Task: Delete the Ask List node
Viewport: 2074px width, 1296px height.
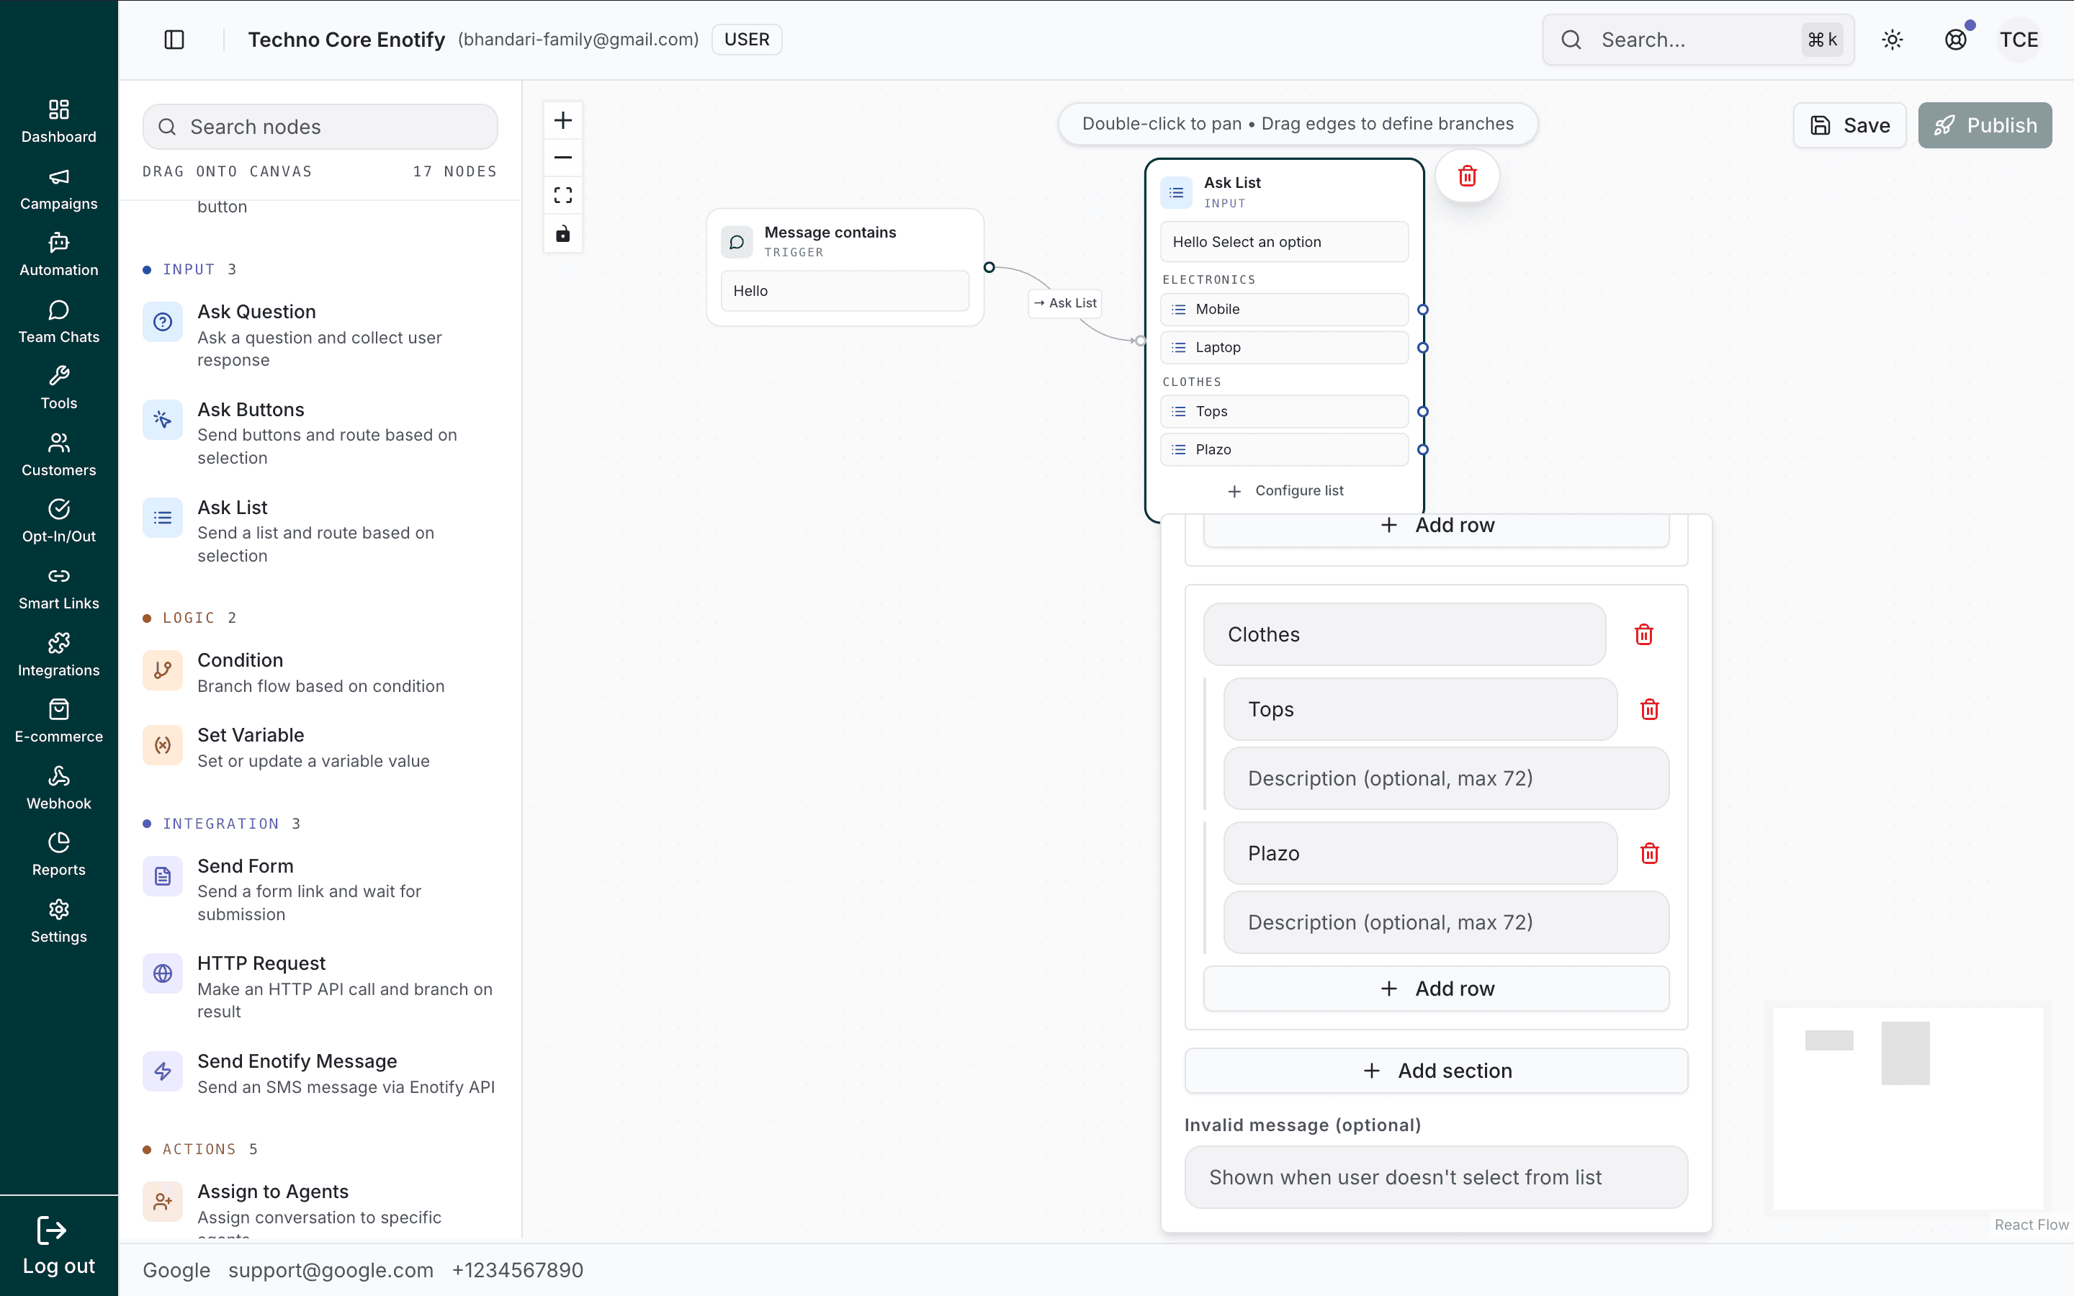Action: point(1467,176)
